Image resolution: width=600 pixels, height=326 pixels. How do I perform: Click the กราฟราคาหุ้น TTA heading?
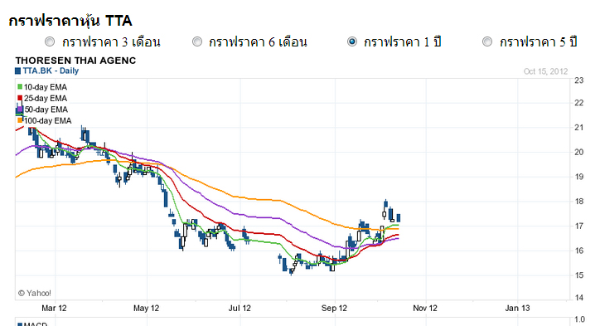click(70, 21)
